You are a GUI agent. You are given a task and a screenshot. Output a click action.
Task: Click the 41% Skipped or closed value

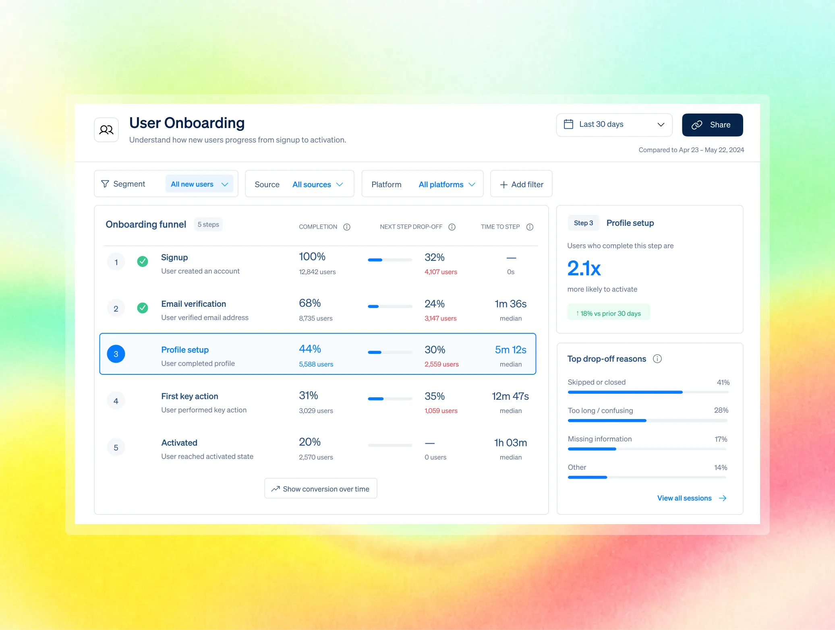pos(723,382)
